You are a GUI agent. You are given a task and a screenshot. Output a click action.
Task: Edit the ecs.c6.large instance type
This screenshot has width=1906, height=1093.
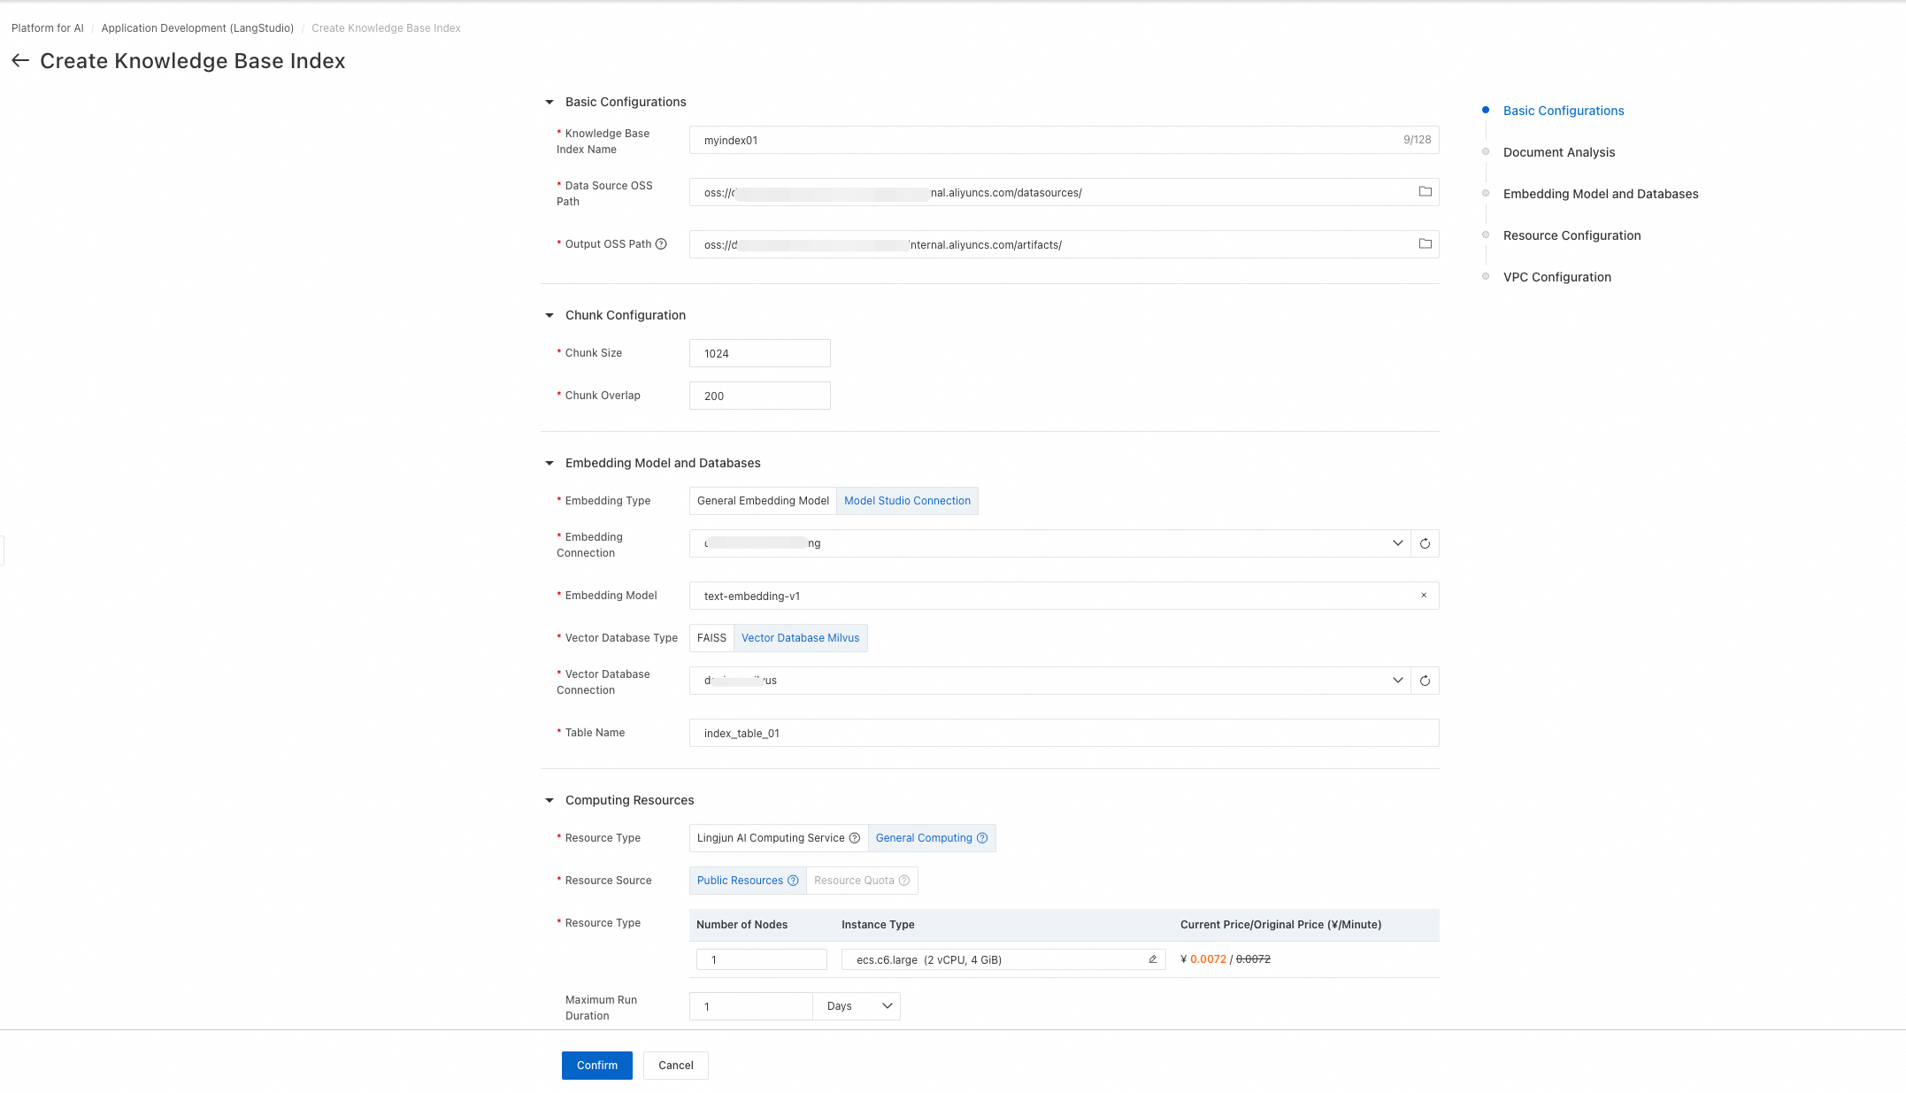1152,959
